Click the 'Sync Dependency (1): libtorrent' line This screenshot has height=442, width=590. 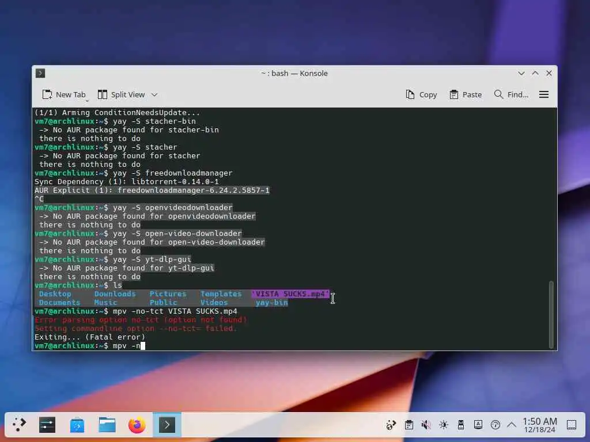point(126,182)
